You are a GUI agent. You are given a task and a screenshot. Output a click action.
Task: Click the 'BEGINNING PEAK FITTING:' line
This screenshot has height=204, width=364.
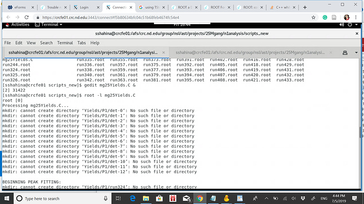[x=32, y=182]
